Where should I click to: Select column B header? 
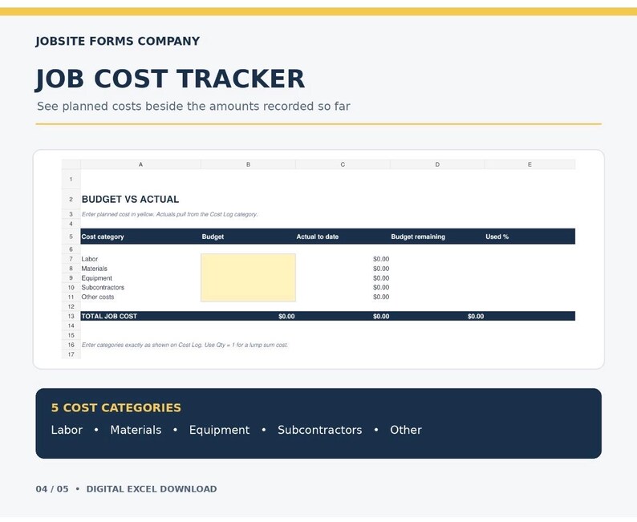(248, 164)
